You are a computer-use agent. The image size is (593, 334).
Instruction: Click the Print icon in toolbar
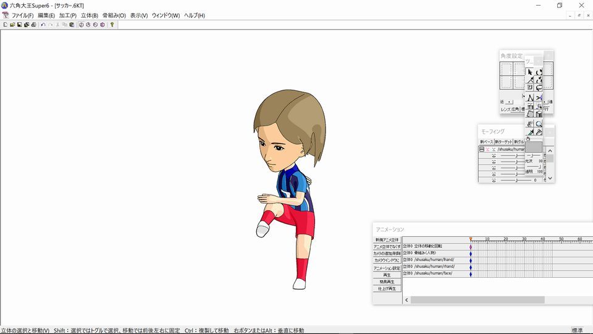(x=33, y=25)
